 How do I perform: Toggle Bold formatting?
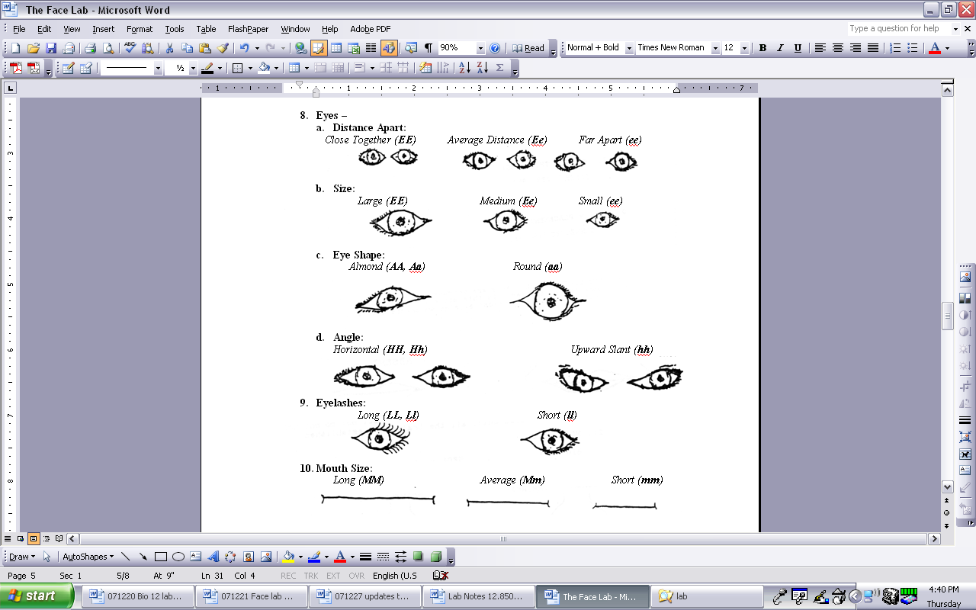pos(762,48)
